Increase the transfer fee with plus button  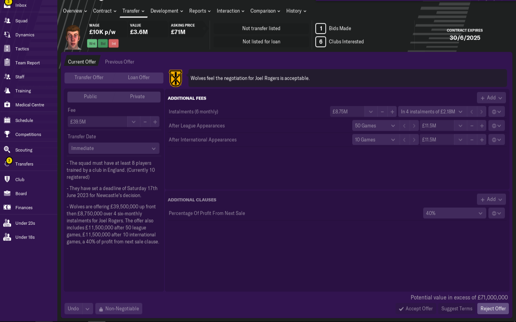[155, 122]
